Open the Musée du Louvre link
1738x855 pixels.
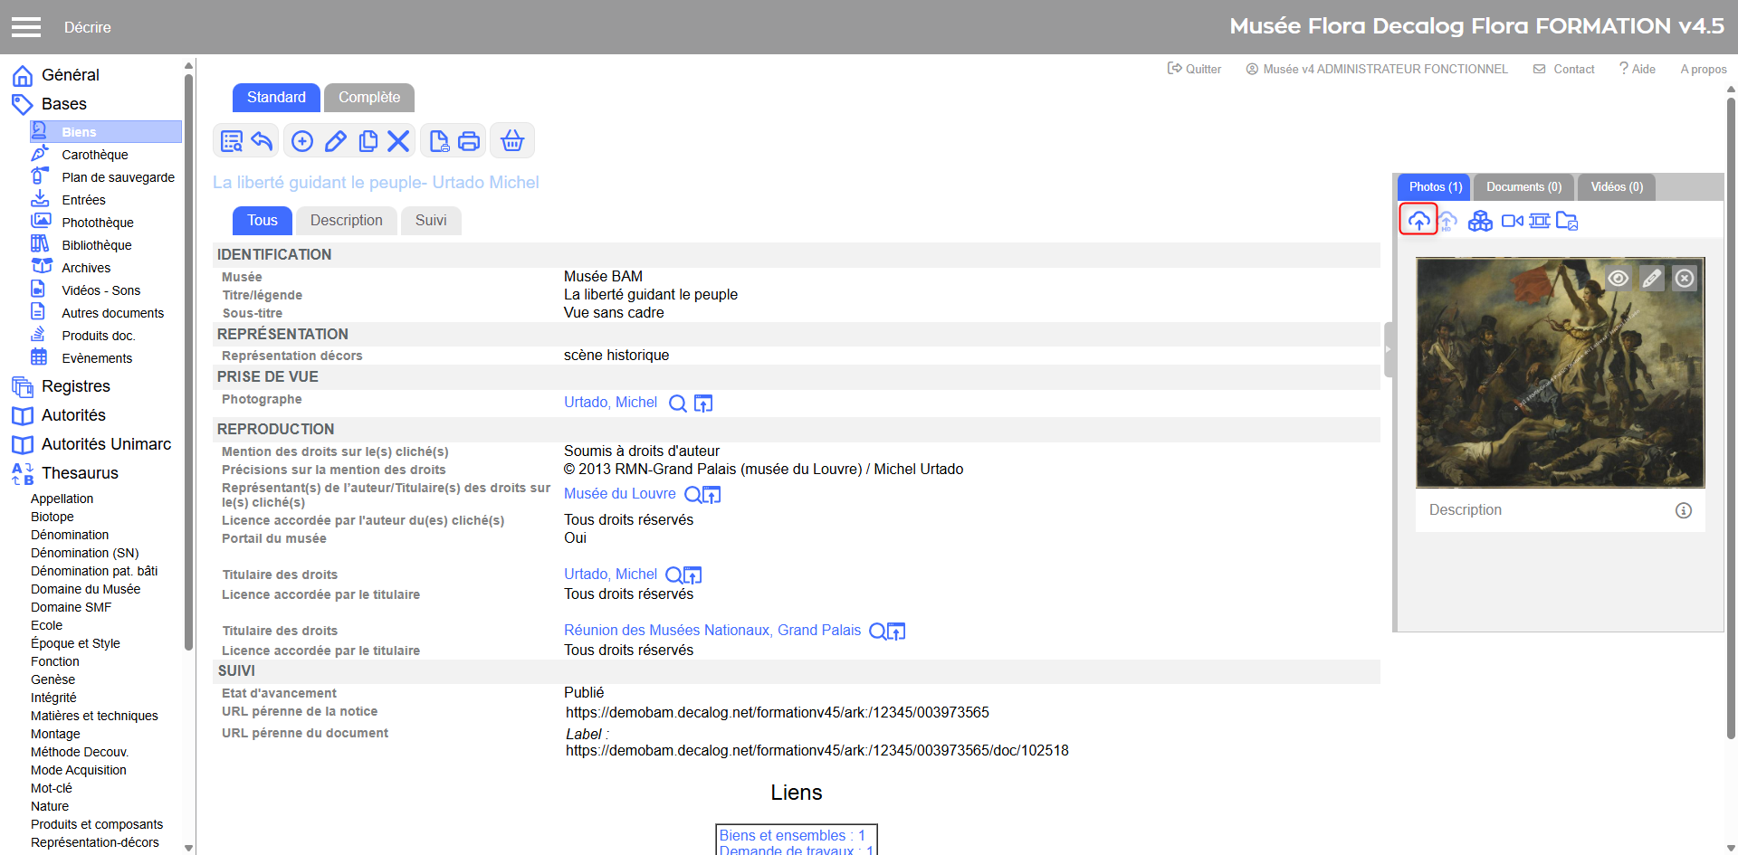(x=619, y=494)
